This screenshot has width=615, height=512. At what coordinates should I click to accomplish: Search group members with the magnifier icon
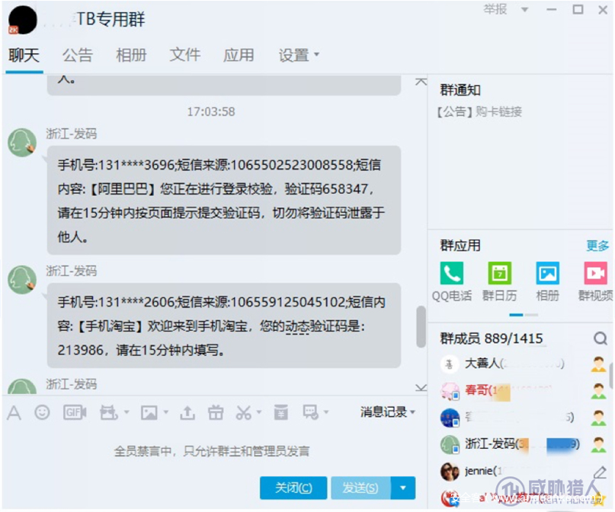click(599, 338)
